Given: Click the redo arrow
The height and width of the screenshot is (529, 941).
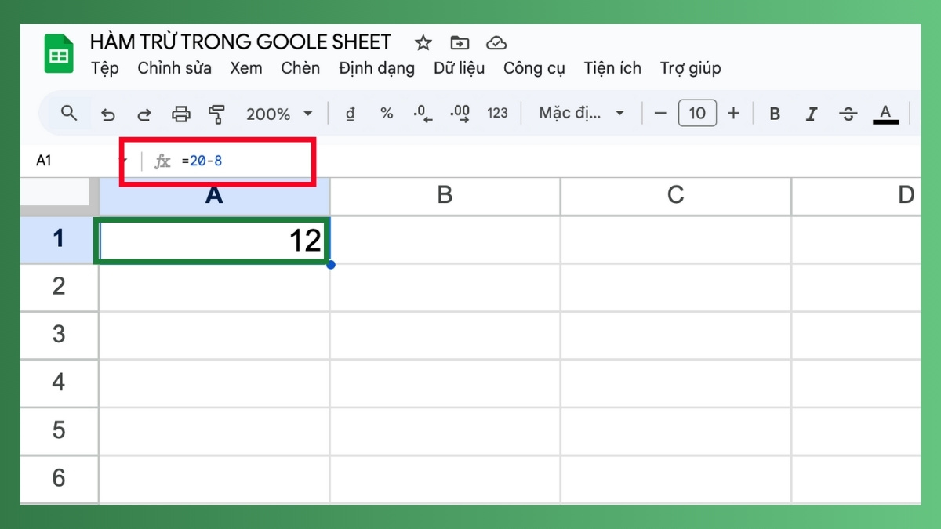Looking at the screenshot, I should [144, 114].
